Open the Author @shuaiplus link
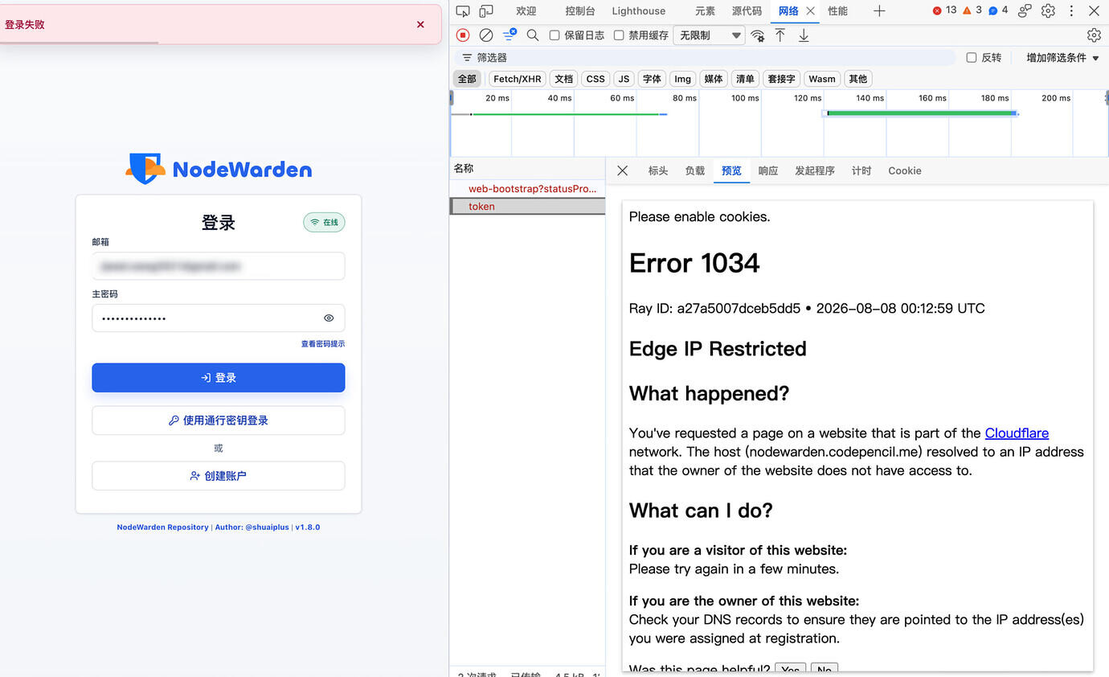The height and width of the screenshot is (677, 1109). [252, 527]
